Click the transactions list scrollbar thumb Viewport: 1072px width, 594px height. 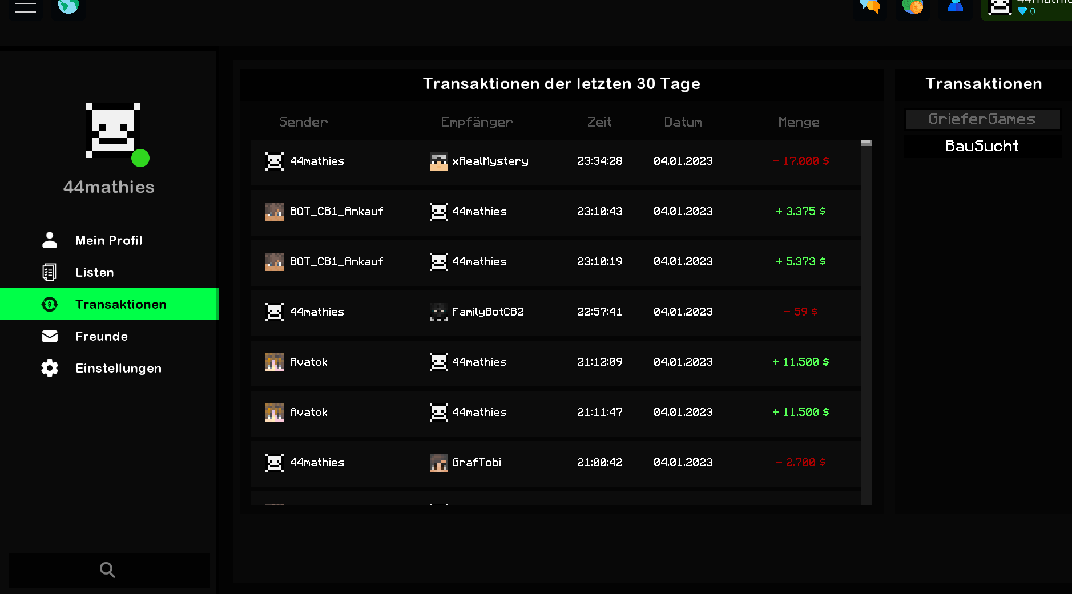click(x=866, y=143)
